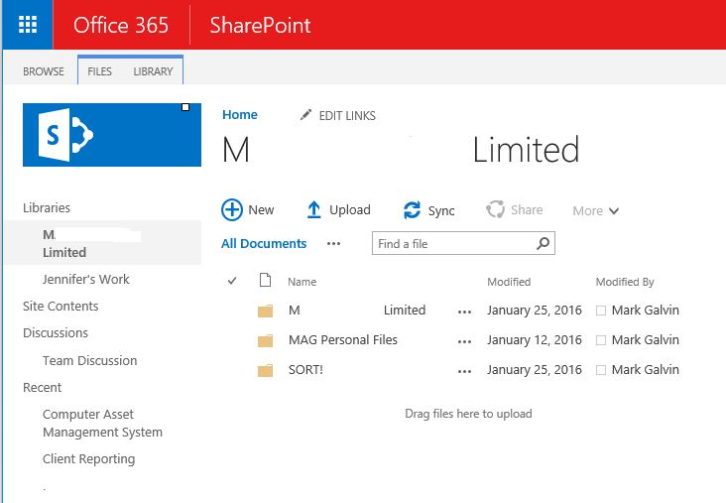The height and width of the screenshot is (503, 726).
Task: Click Mark Galvin in the SORT! row
Action: pyautogui.click(x=646, y=369)
